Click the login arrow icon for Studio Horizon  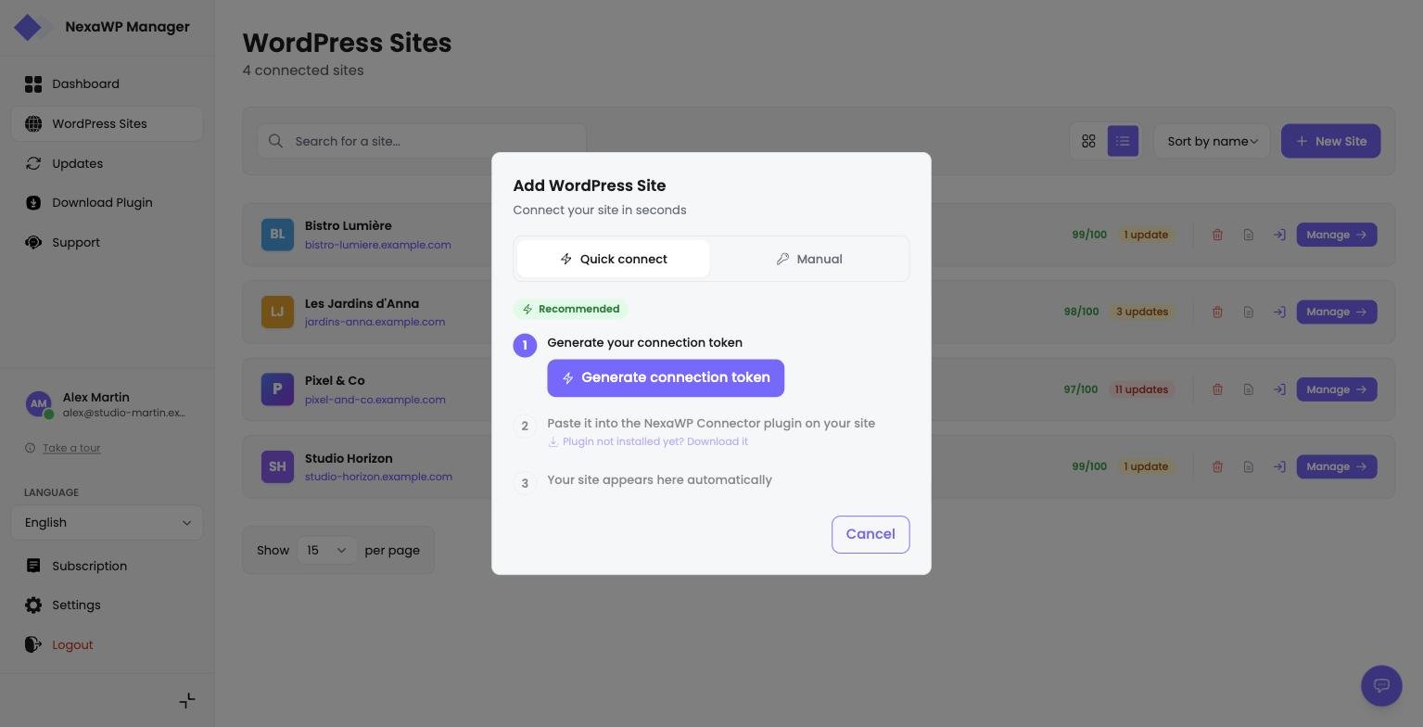coord(1279,466)
